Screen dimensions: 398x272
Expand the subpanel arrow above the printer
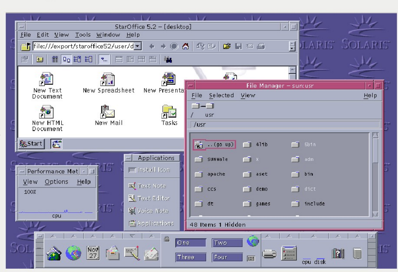point(268,236)
